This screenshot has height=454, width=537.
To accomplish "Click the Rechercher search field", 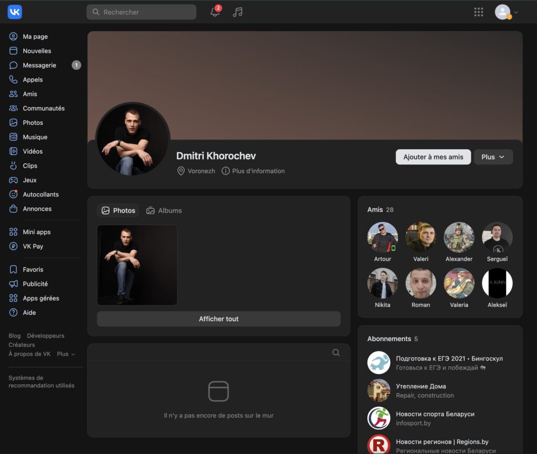I will pyautogui.click(x=141, y=12).
